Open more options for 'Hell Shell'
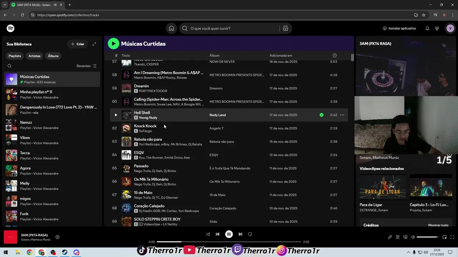The height and width of the screenshot is (257, 458). [342, 115]
